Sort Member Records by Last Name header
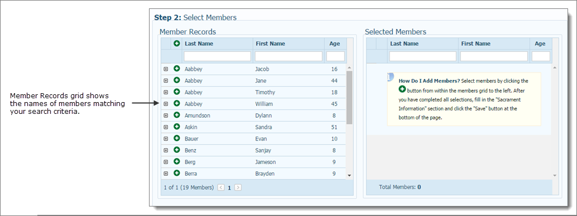Screen dimensions: 577x216 click(199, 44)
